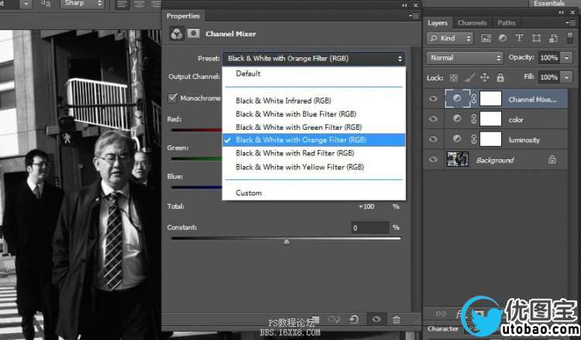
Task: Click the center text alignment icon
Action: click(x=139, y=5)
